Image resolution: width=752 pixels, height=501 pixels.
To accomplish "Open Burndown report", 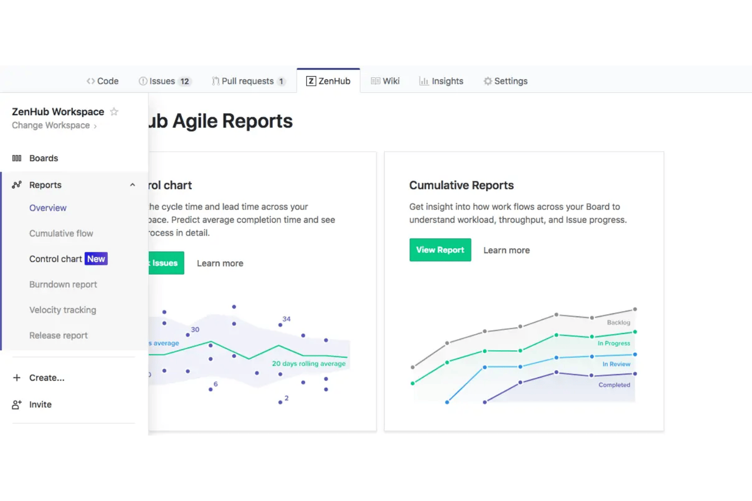I will 63,285.
